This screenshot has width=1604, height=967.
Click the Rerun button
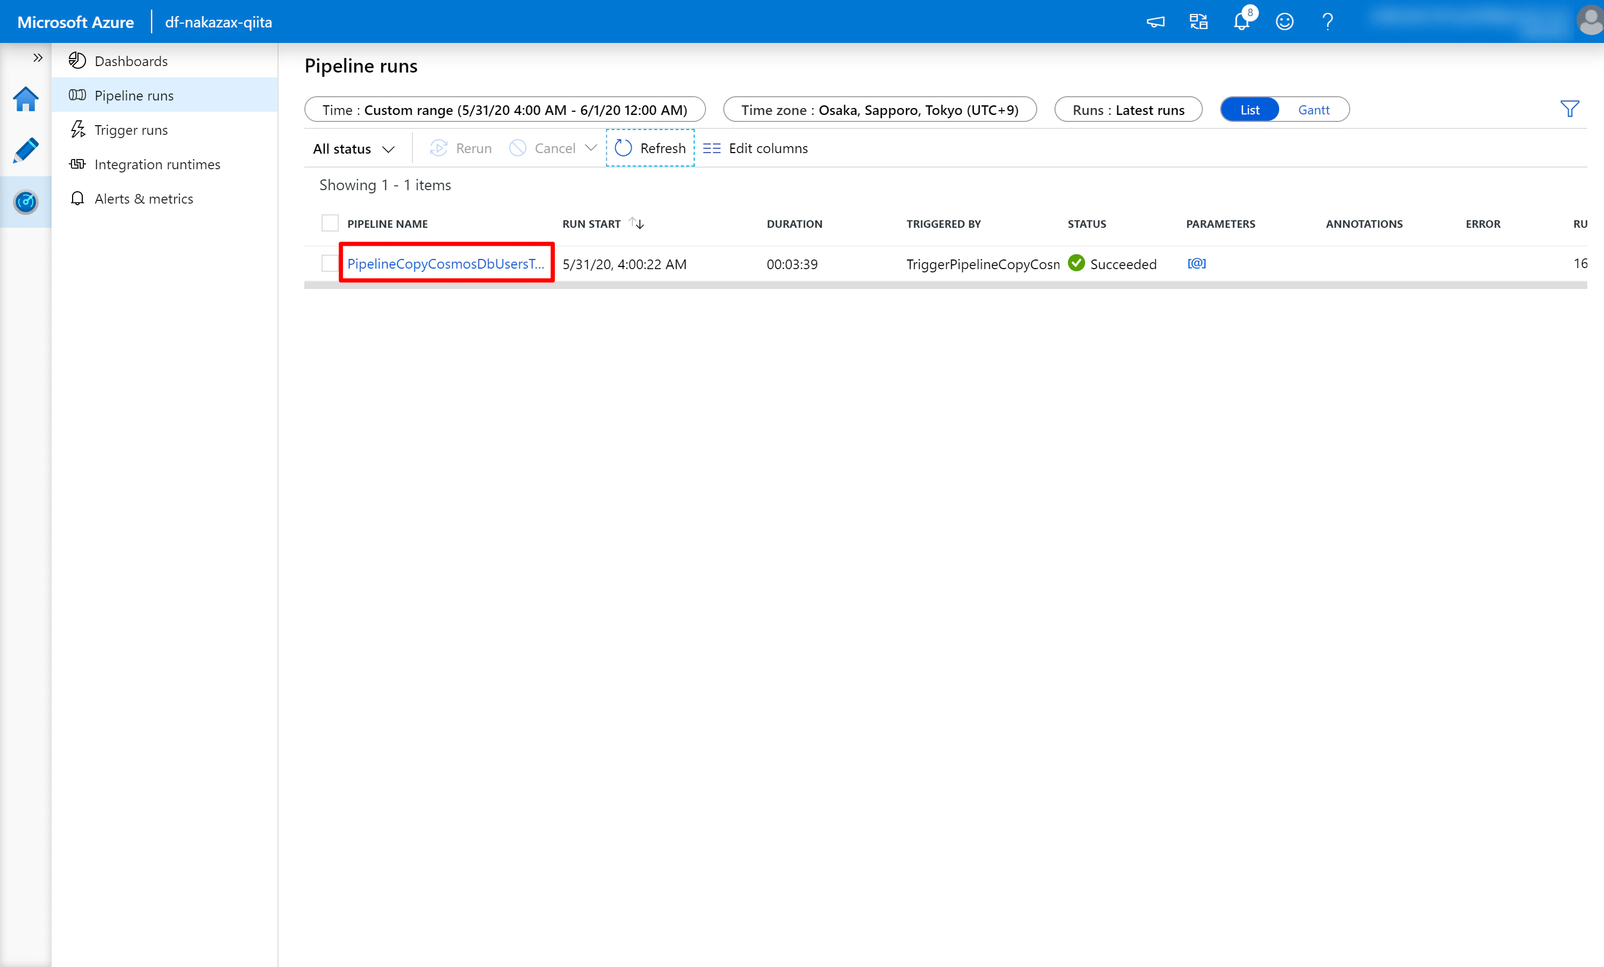pos(461,148)
